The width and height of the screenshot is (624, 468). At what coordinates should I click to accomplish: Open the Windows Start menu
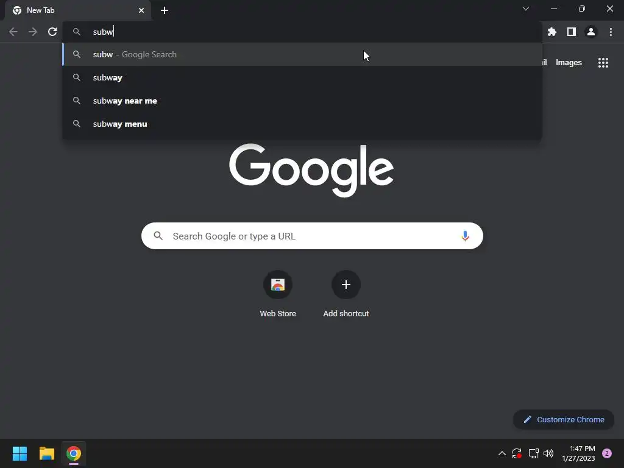[19, 453]
